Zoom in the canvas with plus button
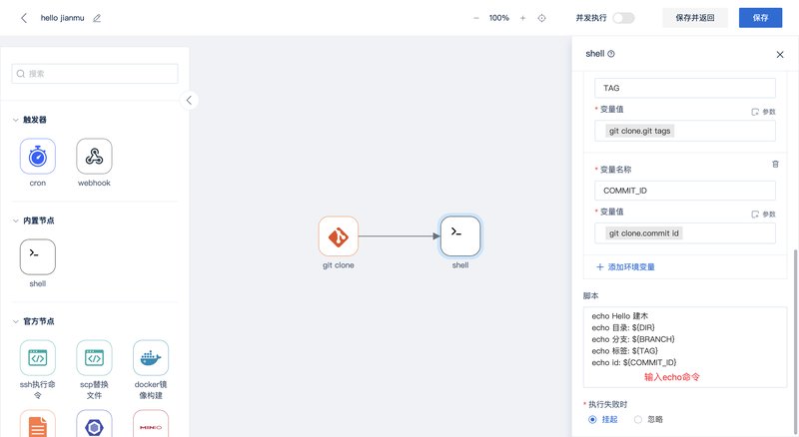The height and width of the screenshot is (437, 799). point(522,18)
